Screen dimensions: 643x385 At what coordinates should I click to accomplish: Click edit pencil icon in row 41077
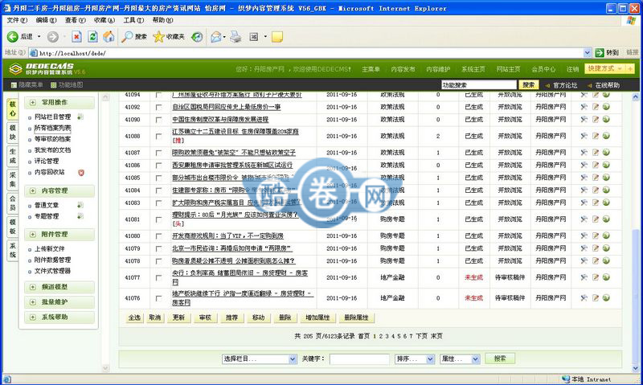(596, 277)
